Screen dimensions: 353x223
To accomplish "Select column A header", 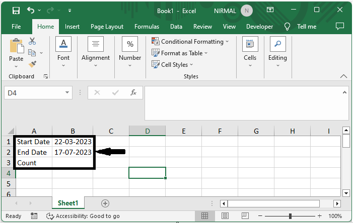I will pyautogui.click(x=34, y=131).
